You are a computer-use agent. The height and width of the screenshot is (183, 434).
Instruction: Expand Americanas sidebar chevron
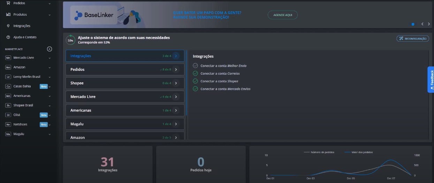50,96
